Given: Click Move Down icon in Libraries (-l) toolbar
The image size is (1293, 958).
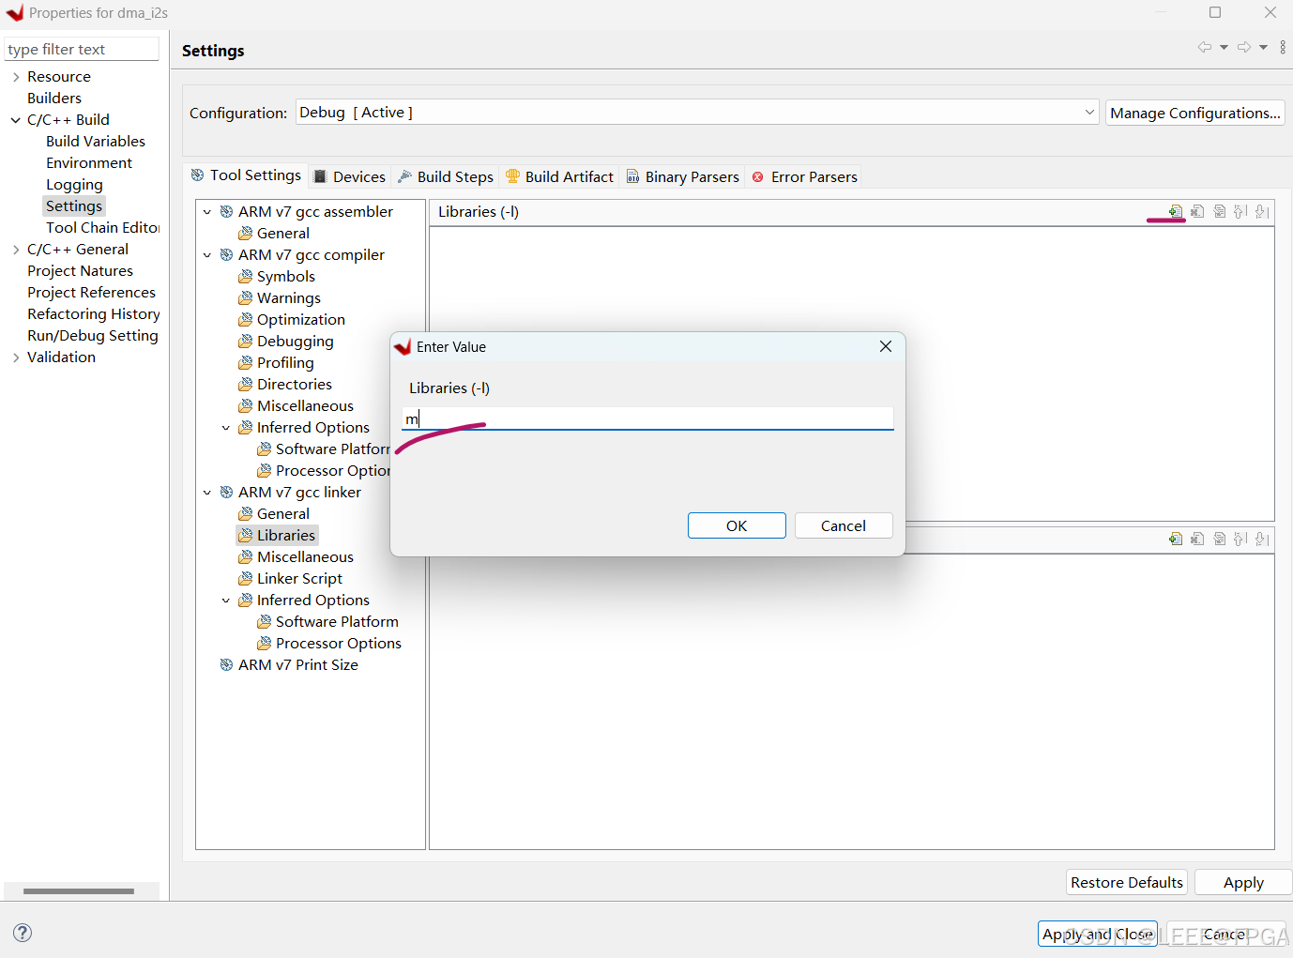Looking at the screenshot, I should [1262, 211].
